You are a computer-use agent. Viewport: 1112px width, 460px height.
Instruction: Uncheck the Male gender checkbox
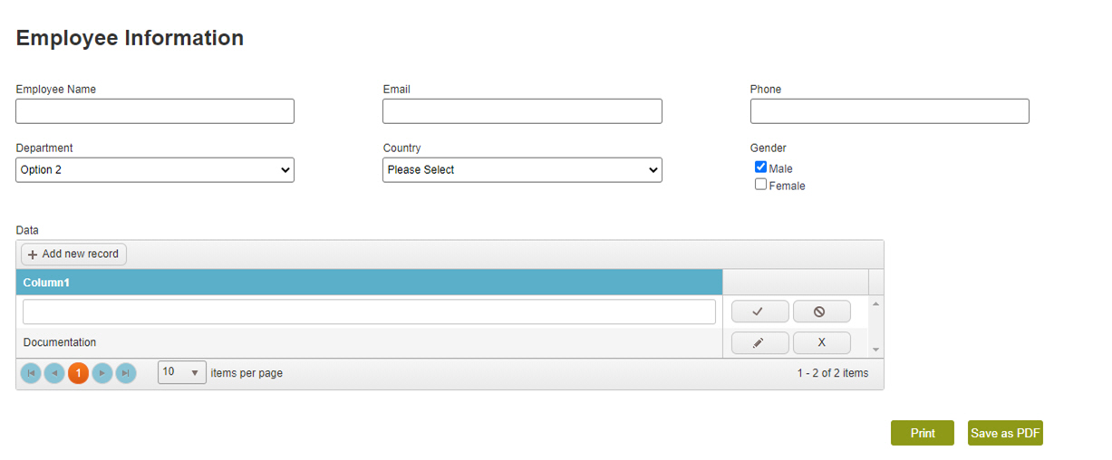click(x=760, y=167)
